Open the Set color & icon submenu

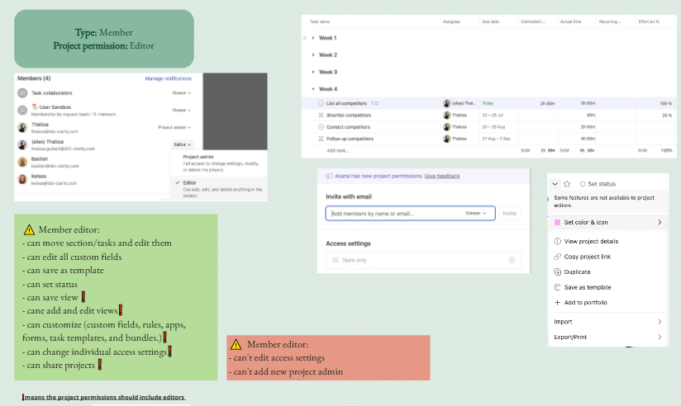pyautogui.click(x=608, y=222)
